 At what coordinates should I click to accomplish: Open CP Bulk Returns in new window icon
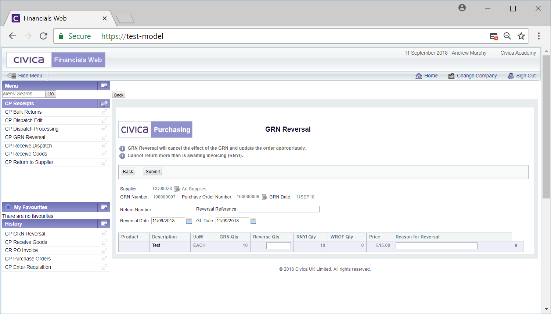[105, 112]
